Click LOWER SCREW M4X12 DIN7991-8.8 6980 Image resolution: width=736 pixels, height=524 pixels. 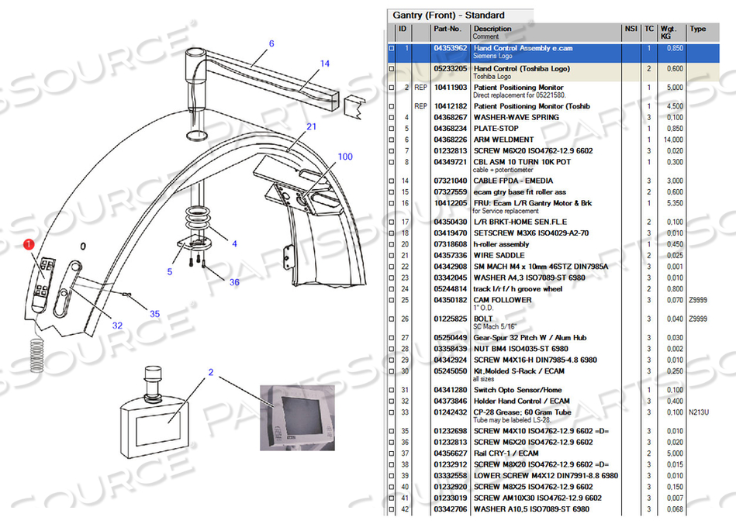545,476
